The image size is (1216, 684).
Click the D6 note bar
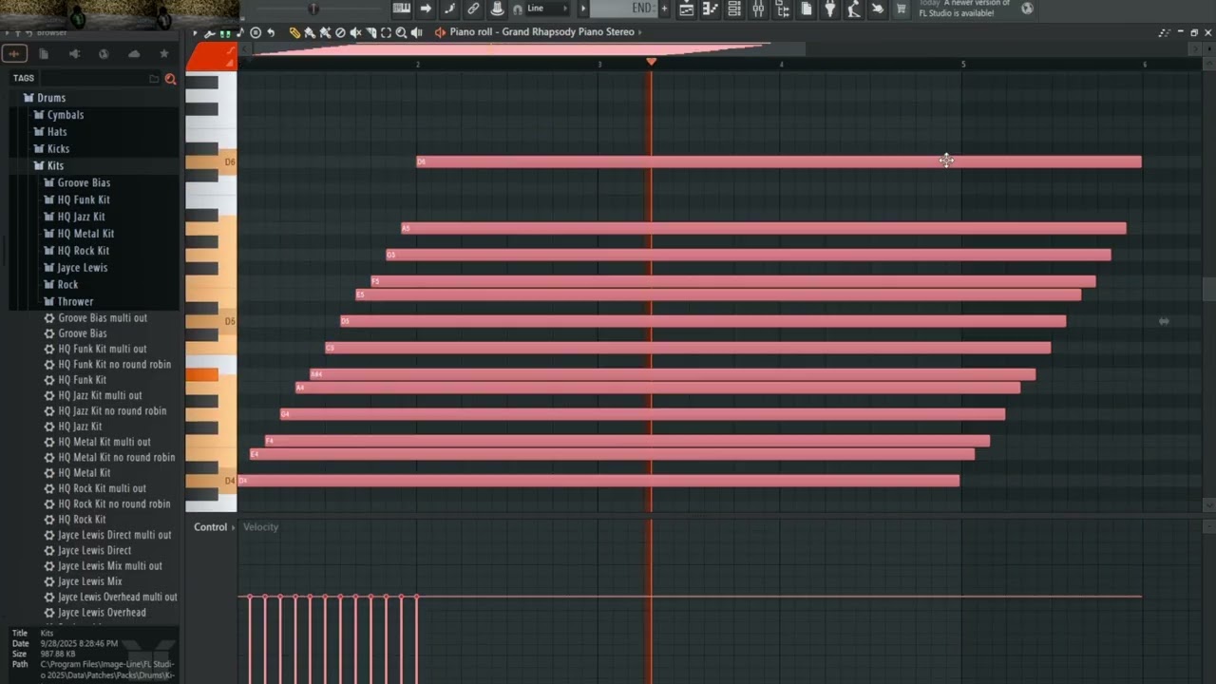pyautogui.click(x=779, y=161)
